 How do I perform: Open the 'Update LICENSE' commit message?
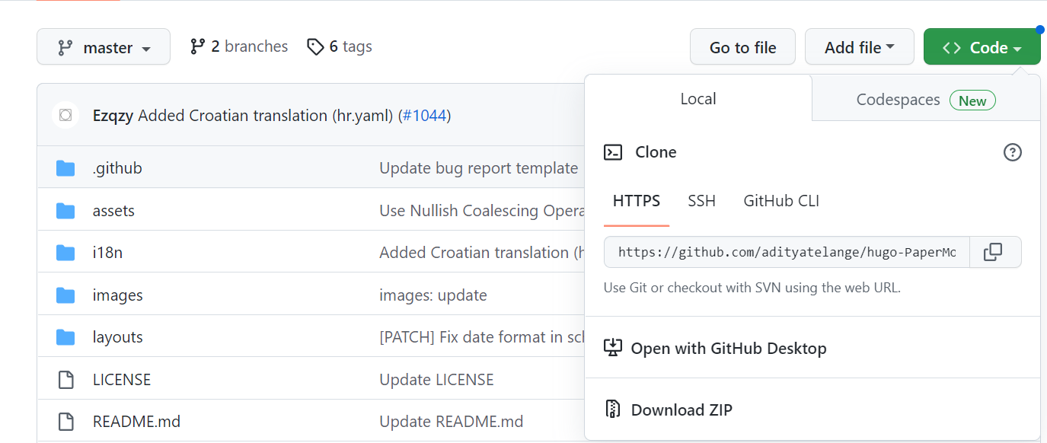tap(436, 379)
